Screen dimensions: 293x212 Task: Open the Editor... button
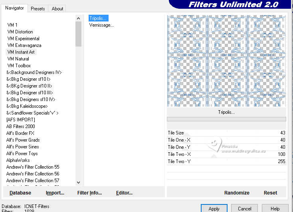tap(124, 193)
